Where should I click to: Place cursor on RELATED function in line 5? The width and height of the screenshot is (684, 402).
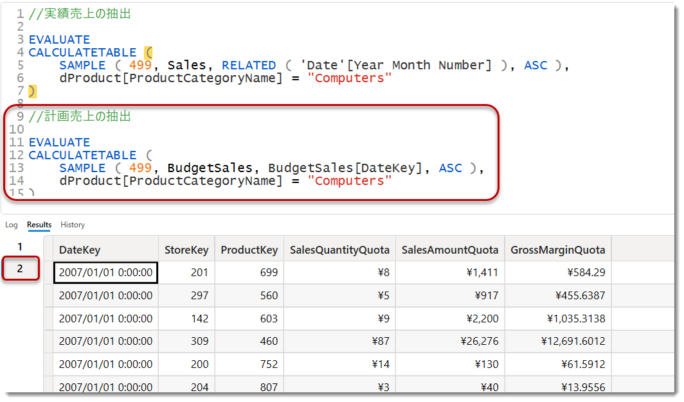[249, 66]
